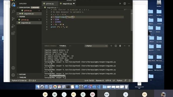Open Launchpad from the Dock
173x97 pixels.
[42, 87]
